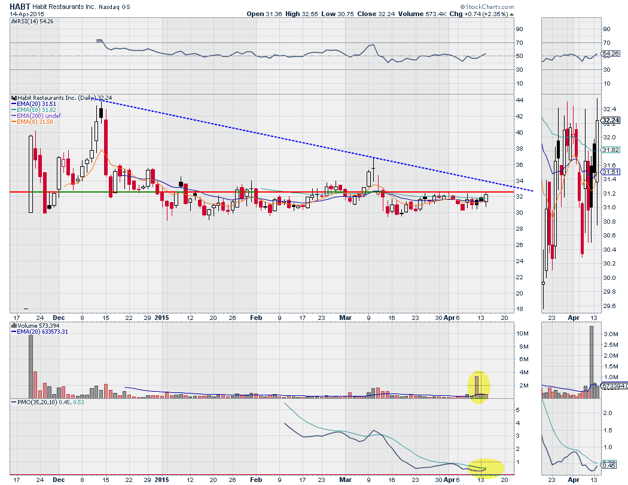This screenshot has width=628, height=485.
Task: Click the 'Open 31.36' value
Action: [x=264, y=14]
